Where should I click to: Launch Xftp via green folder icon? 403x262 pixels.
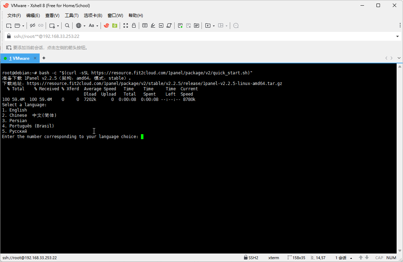click(x=115, y=25)
